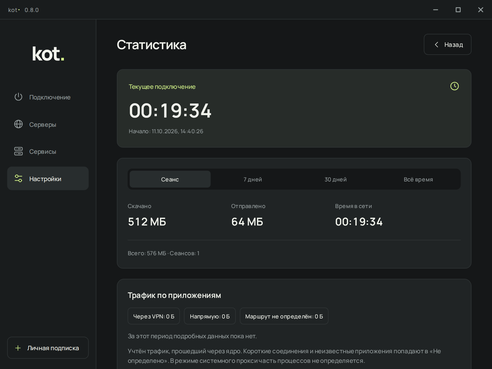
Task: Click the Через VPN: 0 Б chip
Action: 154,316
